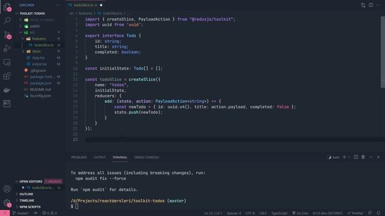Screen dimensions: 385x216
Task: Open the Accounts menu icon
Action: click(x=7, y=189)
